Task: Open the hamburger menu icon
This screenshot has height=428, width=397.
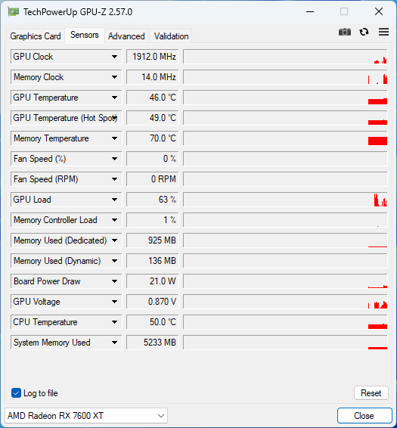Action: click(x=383, y=33)
